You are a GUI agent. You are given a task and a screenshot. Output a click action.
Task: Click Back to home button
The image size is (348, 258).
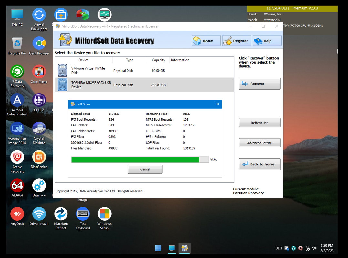point(260,164)
